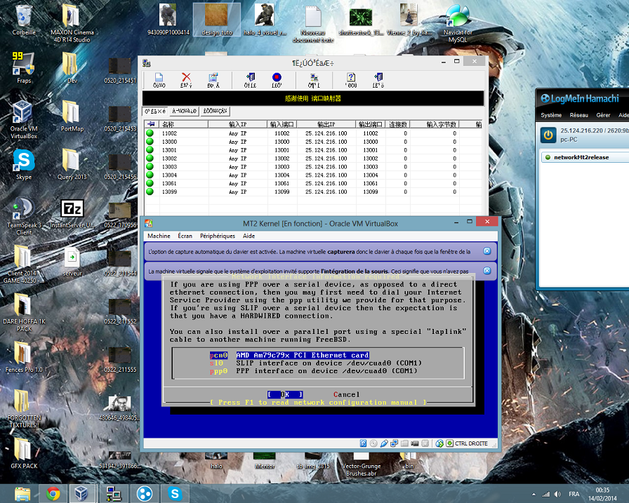
Task: Click VirtualBox video capture status icon
Action: coord(415,443)
